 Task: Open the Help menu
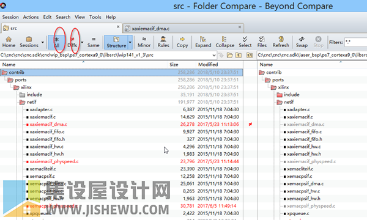point(111,17)
